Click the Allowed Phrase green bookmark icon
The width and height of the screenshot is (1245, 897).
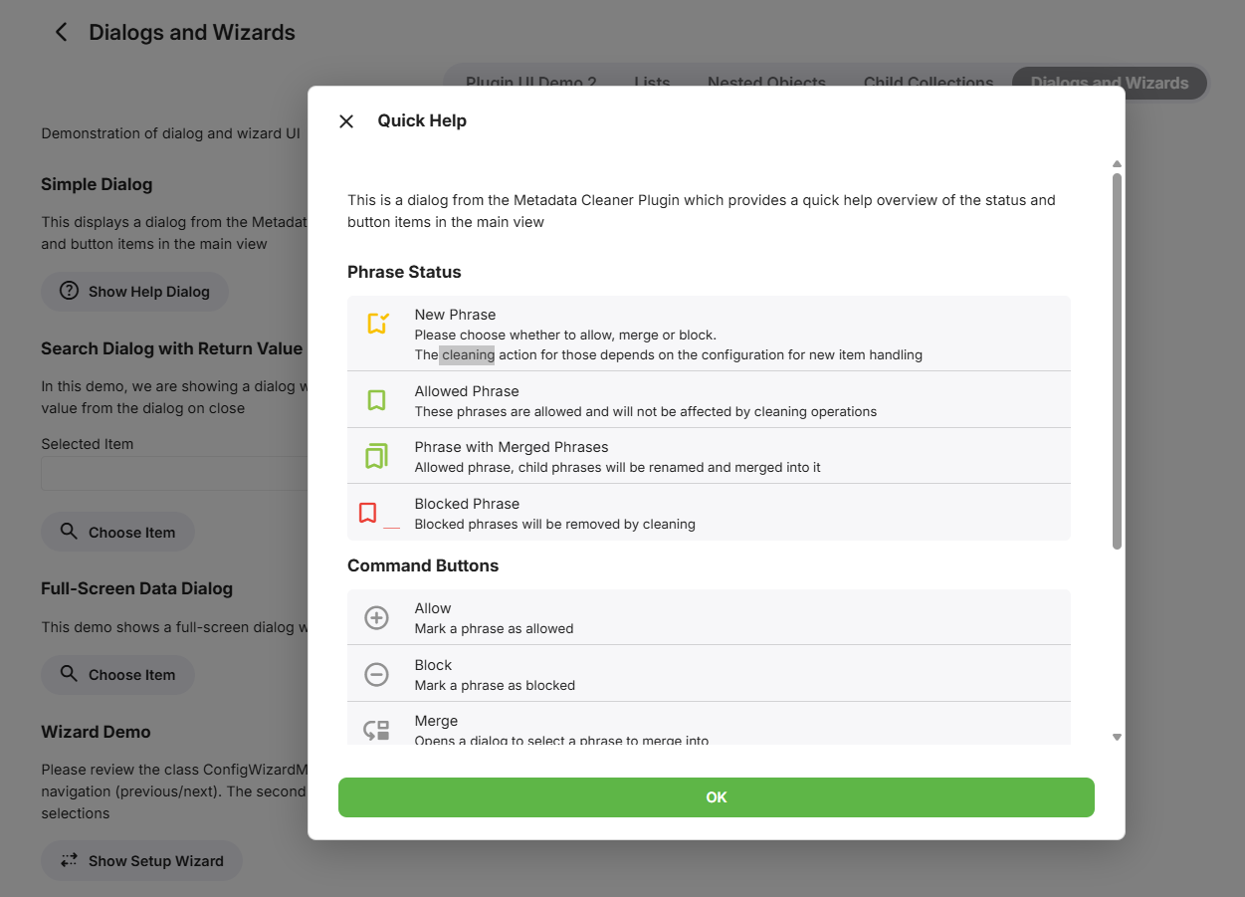tap(376, 400)
